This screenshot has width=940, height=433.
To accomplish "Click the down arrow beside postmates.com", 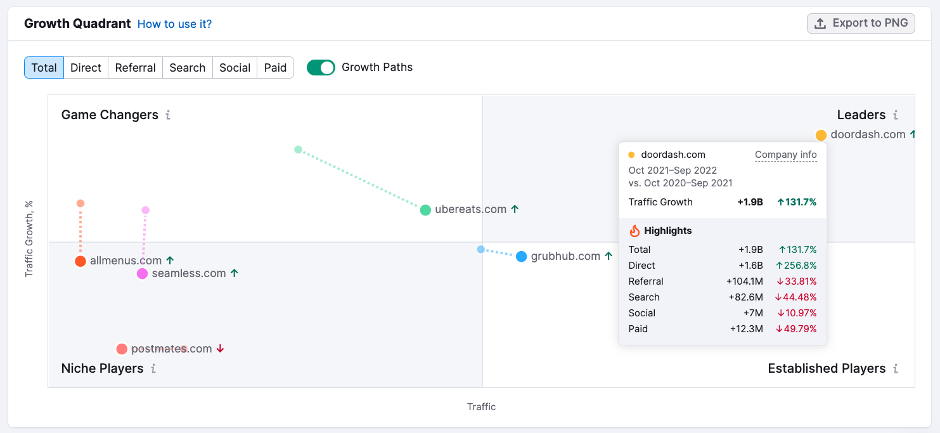I will pyautogui.click(x=220, y=349).
